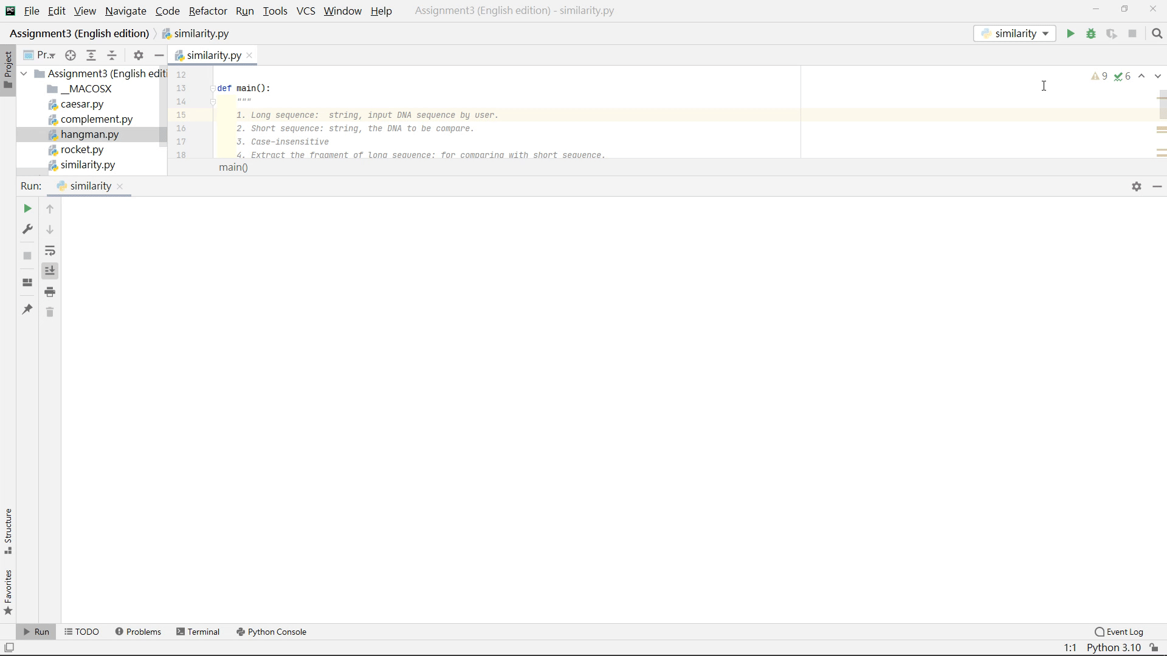Click the Assignment3 (English edition) breadcrumb
Image resolution: width=1167 pixels, height=656 pixels.
[x=79, y=33]
